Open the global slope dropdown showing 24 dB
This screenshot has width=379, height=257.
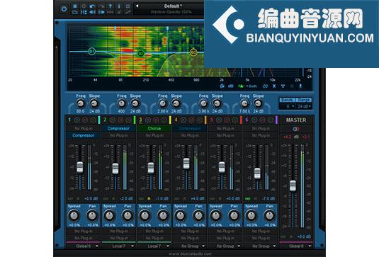point(304,106)
